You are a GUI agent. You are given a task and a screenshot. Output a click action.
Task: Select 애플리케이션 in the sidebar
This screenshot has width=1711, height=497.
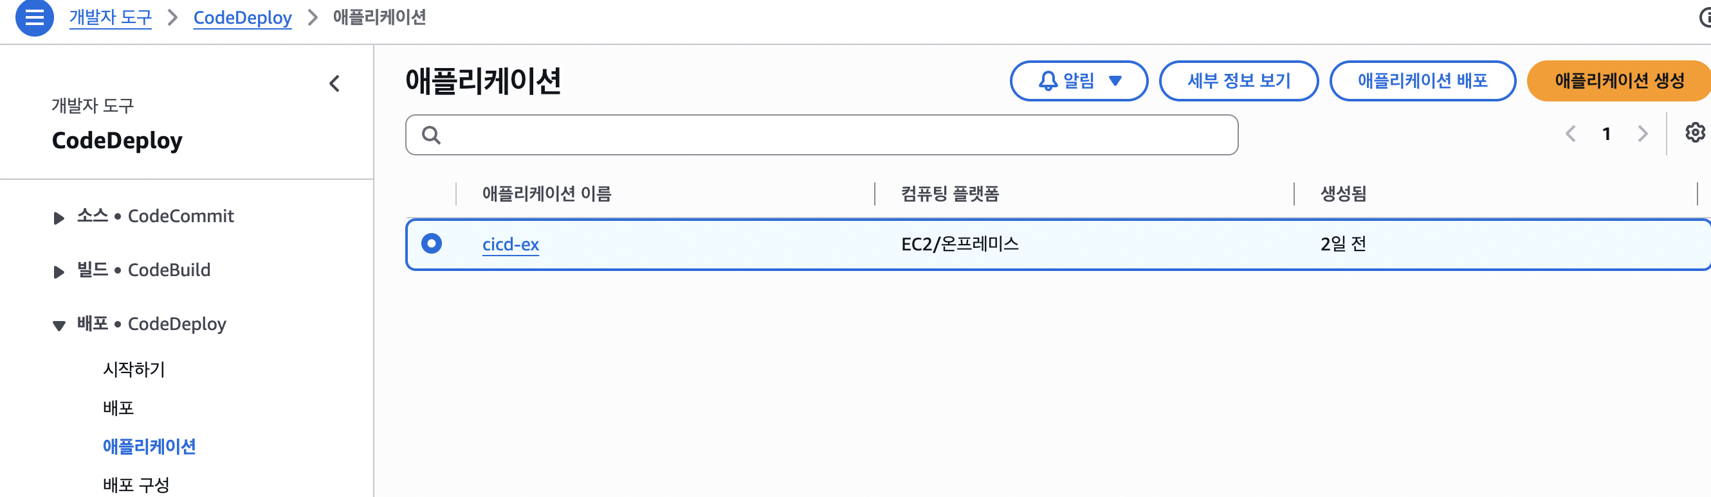149,447
